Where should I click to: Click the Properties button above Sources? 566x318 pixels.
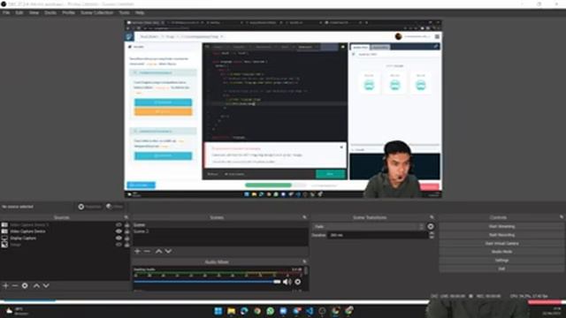coord(90,207)
